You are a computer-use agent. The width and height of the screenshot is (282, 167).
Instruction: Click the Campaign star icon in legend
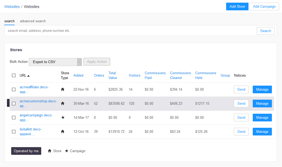(x=67, y=151)
